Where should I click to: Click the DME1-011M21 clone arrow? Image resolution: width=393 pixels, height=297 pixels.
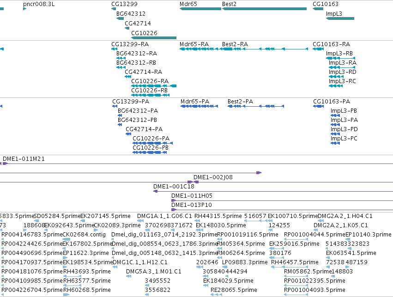(x=5, y=164)
